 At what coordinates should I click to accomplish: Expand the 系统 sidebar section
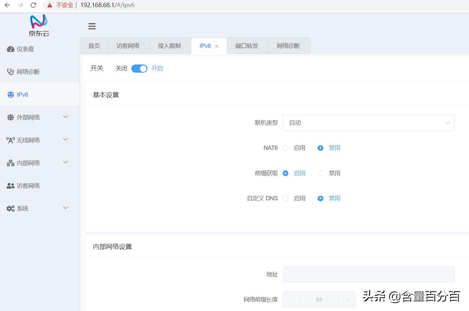[65, 208]
